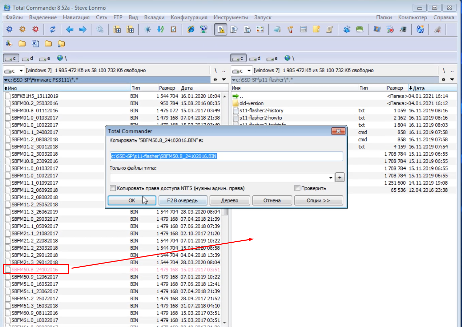Click the unpack files archive icon

point(130,30)
